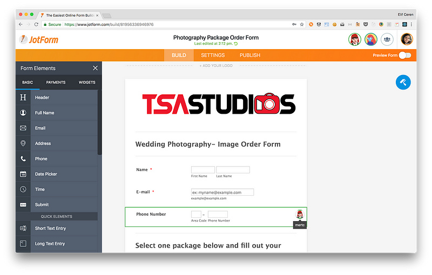Click the Short Text Entry icon

click(23, 228)
